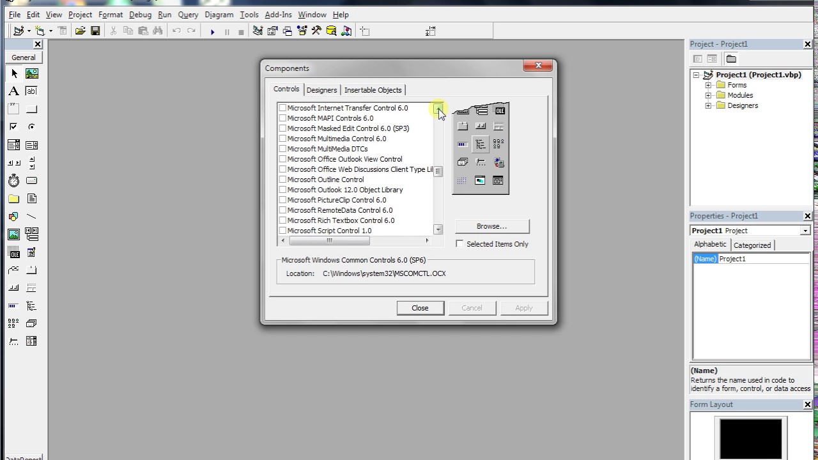Click the Properties Window toolbar icon
Viewport: 818px width, 460px height.
tap(272, 31)
